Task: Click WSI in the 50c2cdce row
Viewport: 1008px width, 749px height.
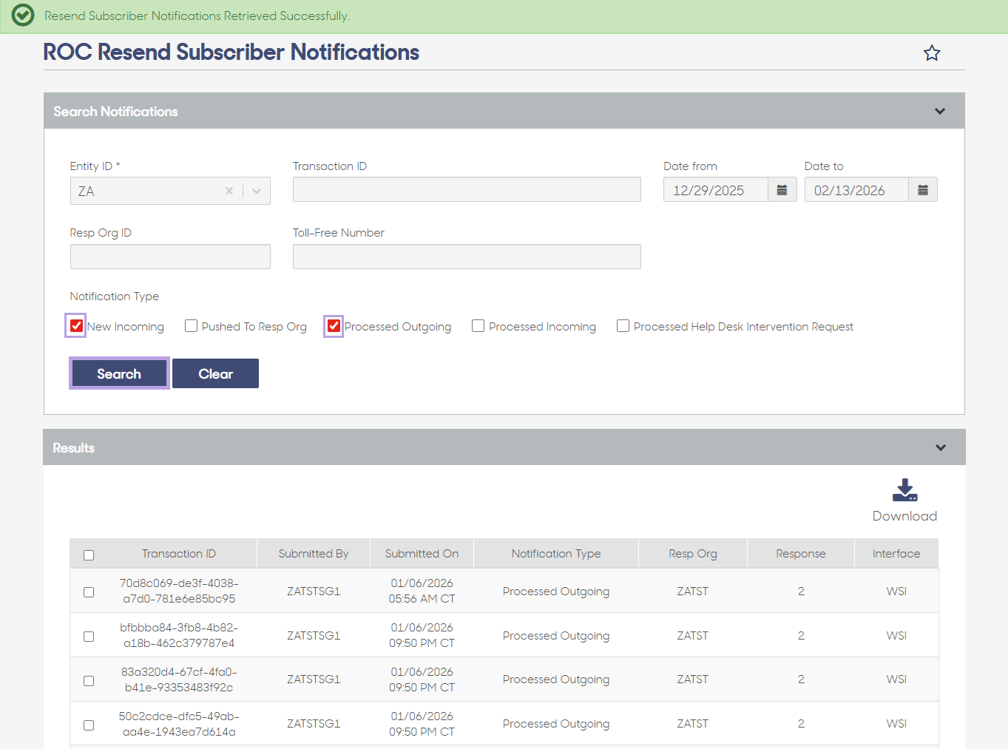Action: [x=896, y=724]
